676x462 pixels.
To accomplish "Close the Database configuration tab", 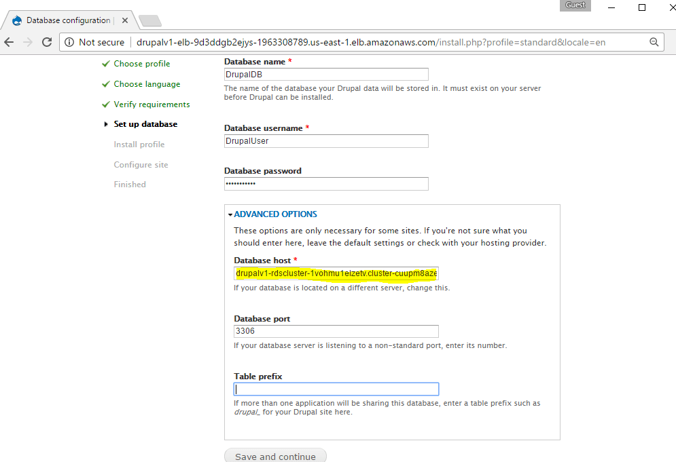I will point(124,20).
